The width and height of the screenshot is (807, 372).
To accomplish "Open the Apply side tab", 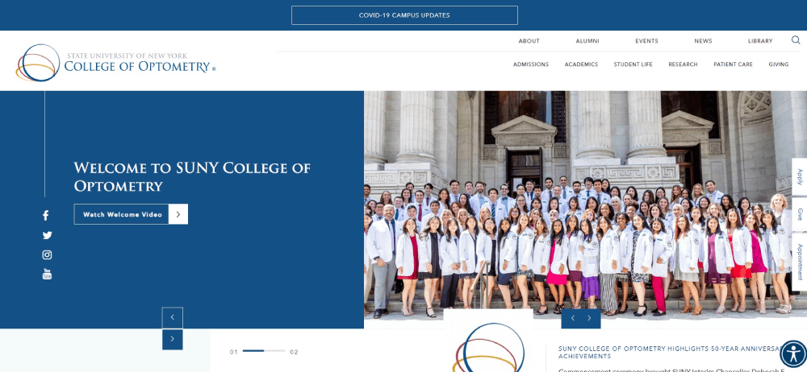I will [x=799, y=177].
